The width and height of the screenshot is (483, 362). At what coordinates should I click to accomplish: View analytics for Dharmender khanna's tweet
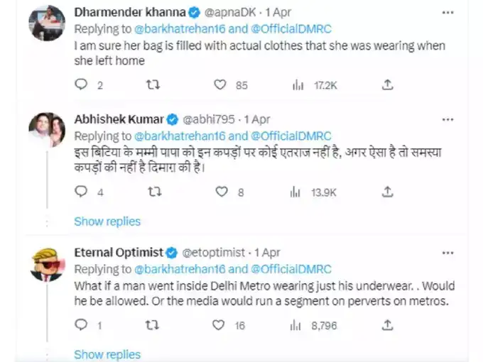point(298,85)
